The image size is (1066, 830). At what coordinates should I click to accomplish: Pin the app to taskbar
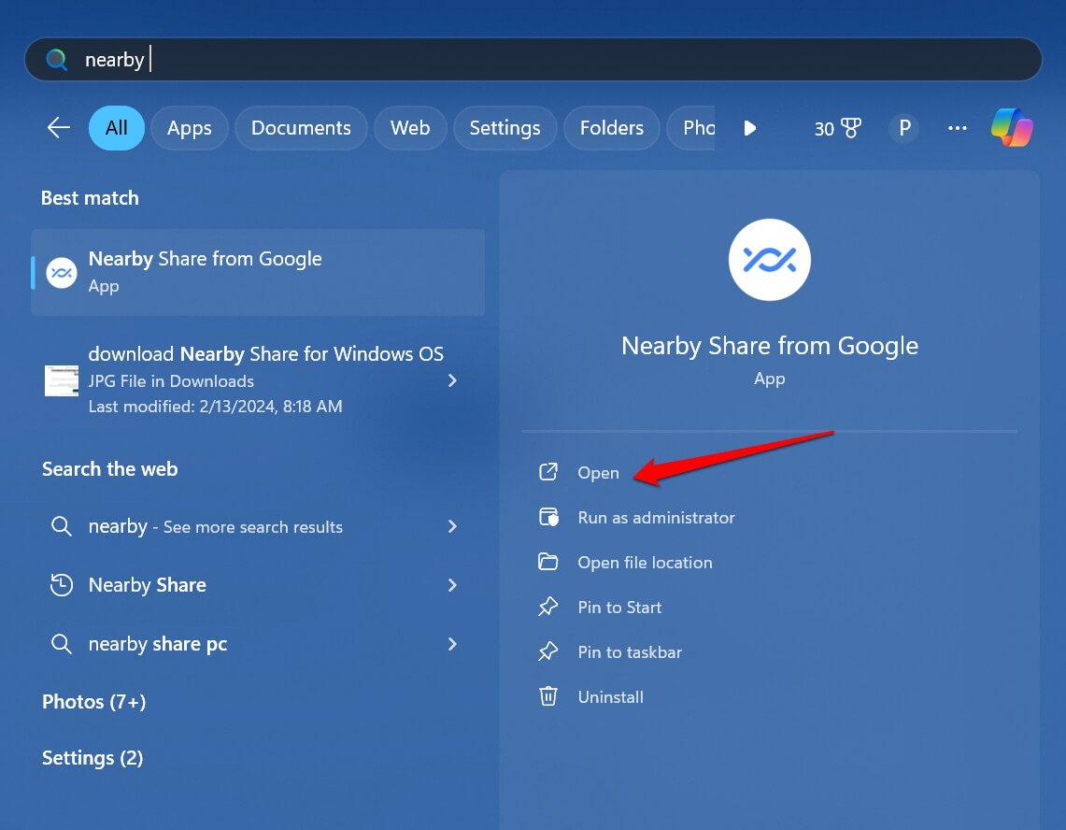pyautogui.click(x=630, y=652)
